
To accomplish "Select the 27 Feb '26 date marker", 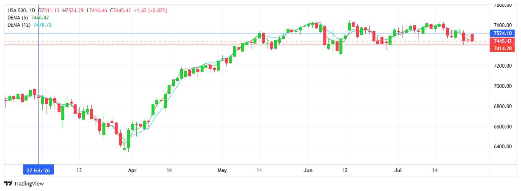I will click(39, 170).
